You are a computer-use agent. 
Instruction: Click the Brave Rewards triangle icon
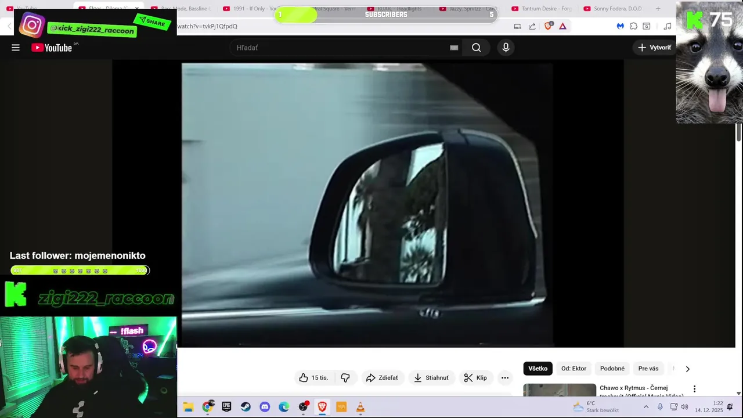[562, 26]
